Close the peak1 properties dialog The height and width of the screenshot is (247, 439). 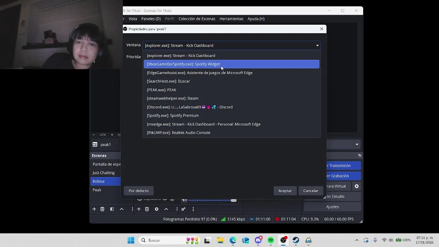(x=322, y=29)
